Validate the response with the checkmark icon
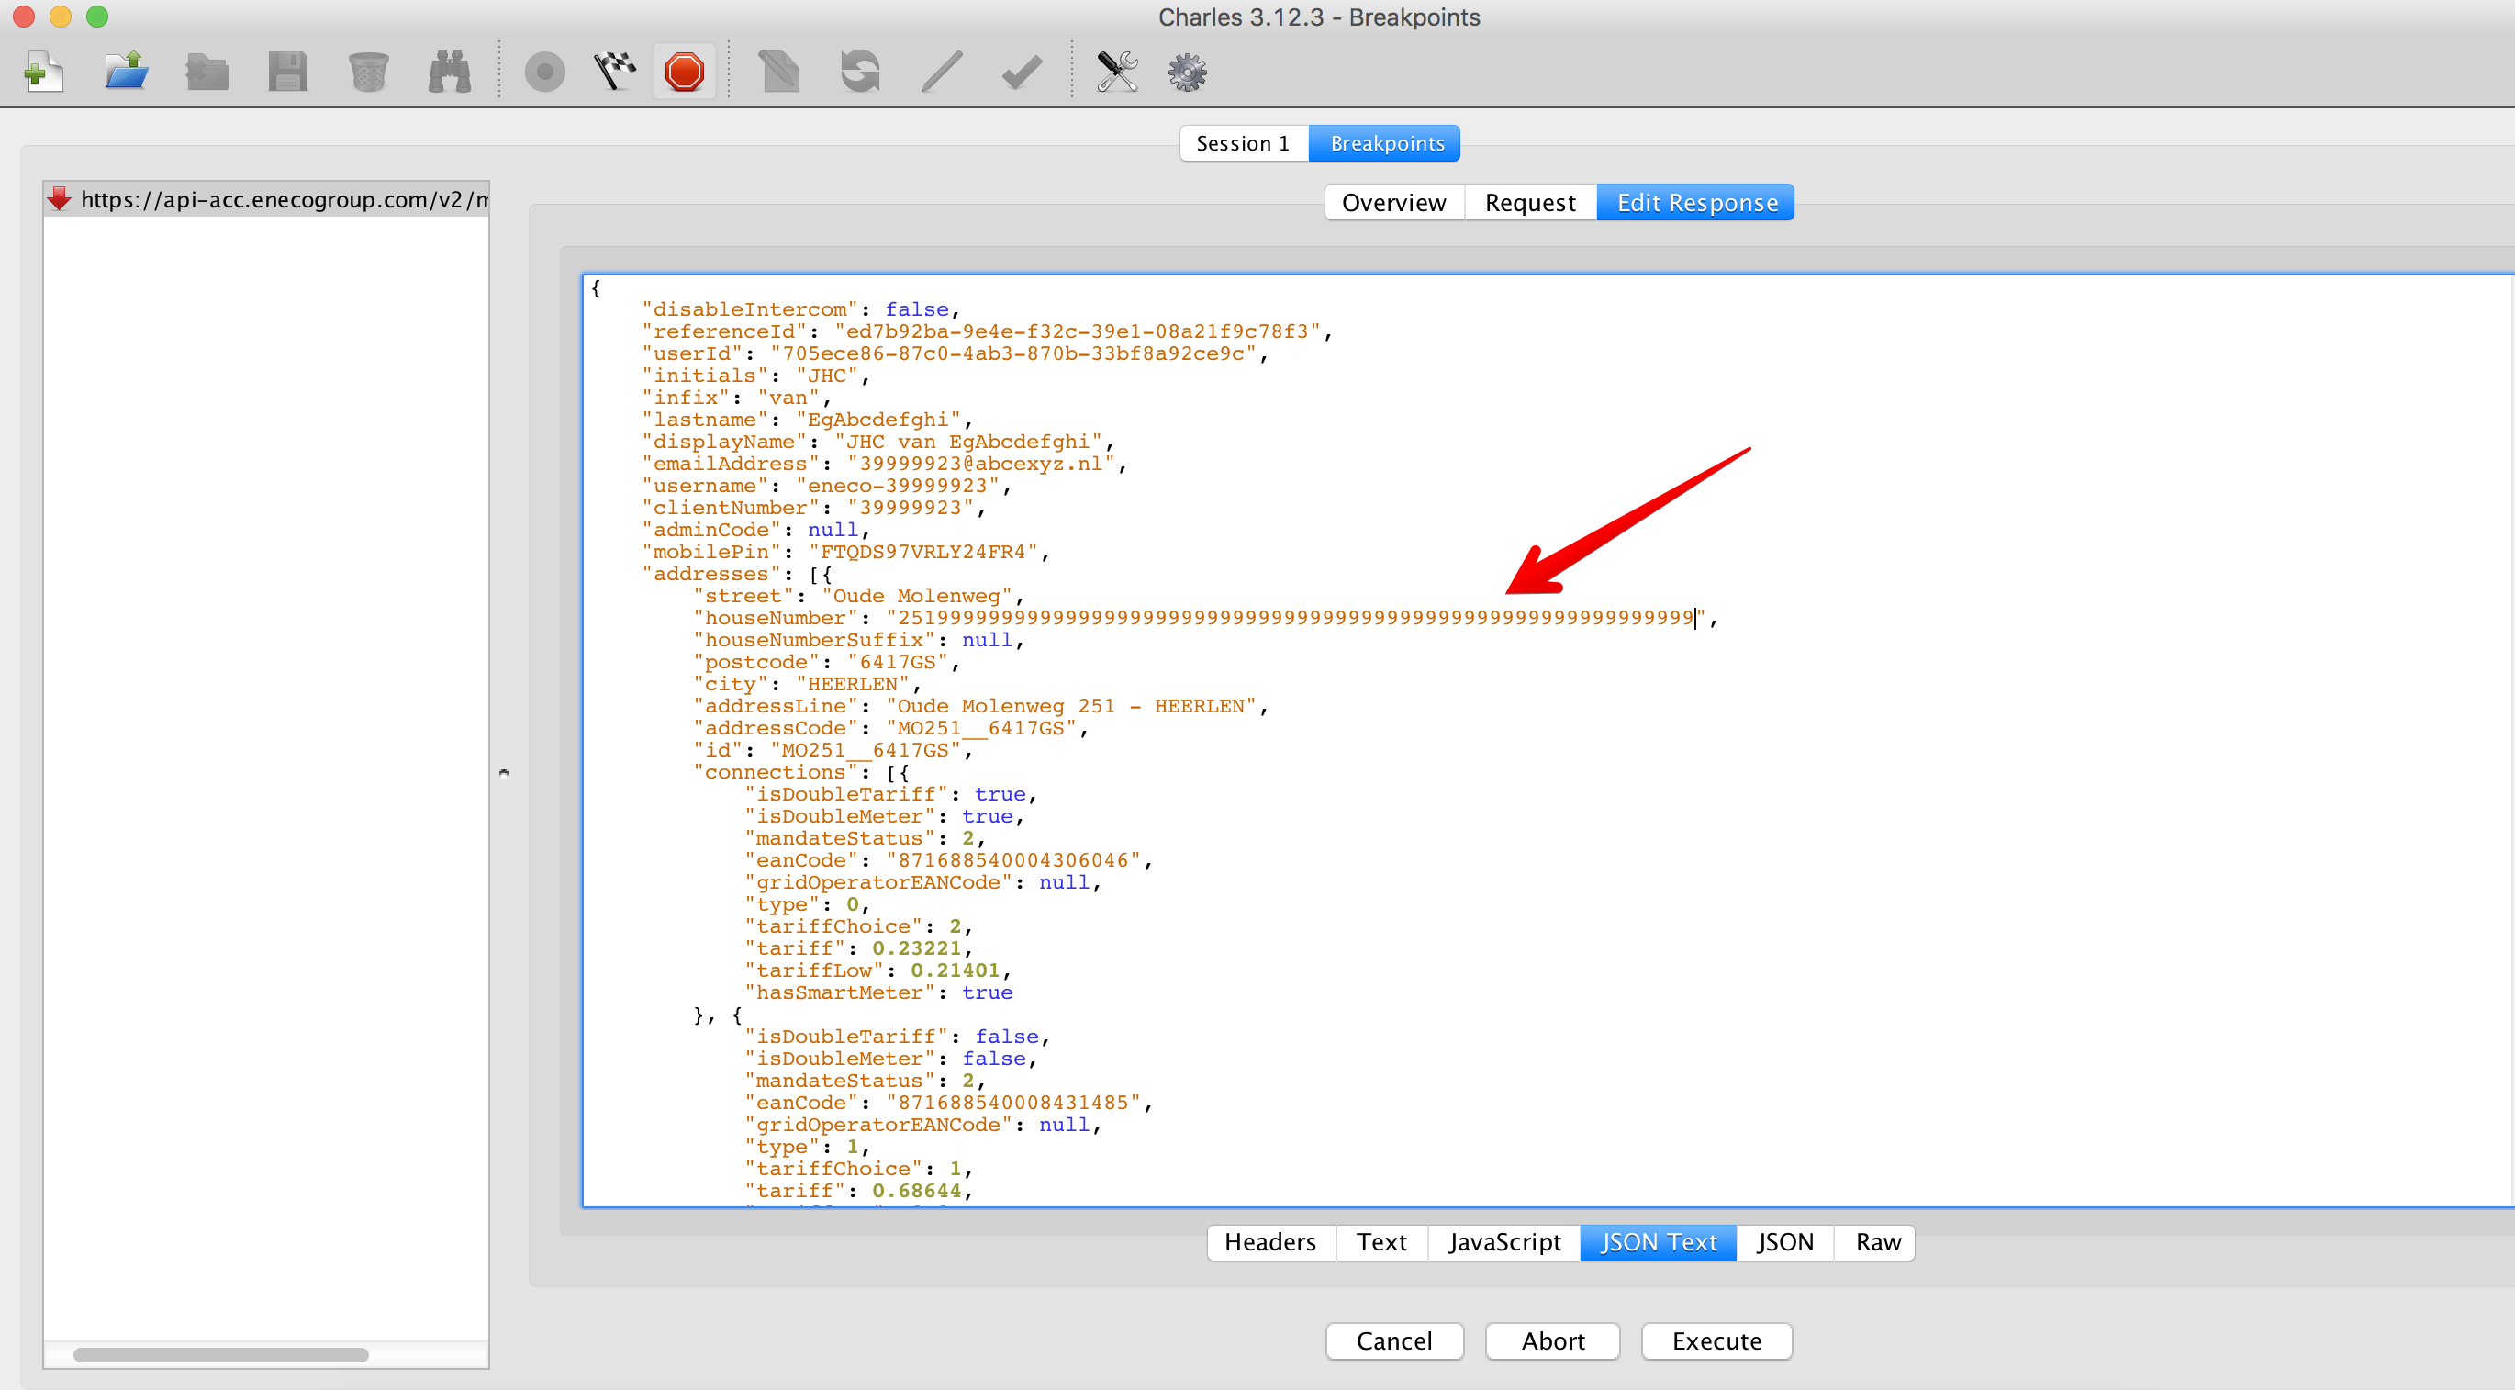The image size is (2515, 1390). (x=1021, y=71)
